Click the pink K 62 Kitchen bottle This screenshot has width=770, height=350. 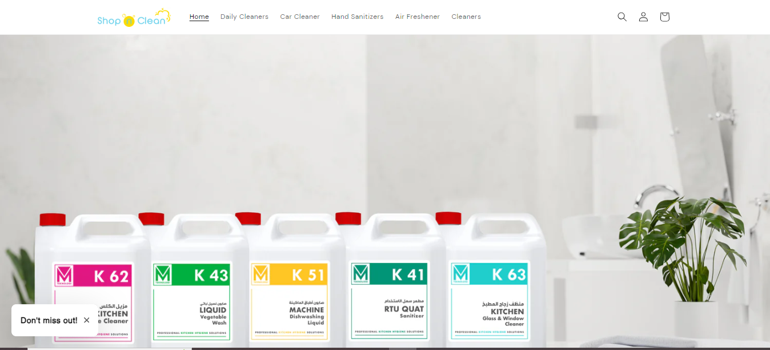(x=91, y=280)
